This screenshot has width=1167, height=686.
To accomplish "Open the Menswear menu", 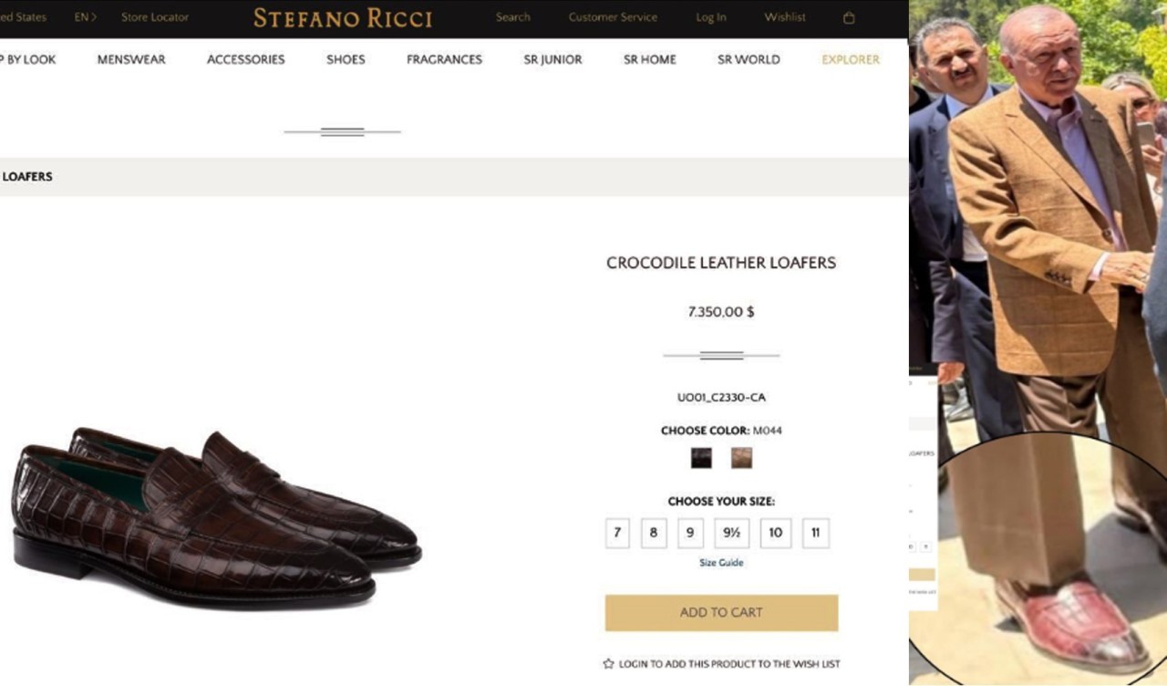I will (x=131, y=59).
